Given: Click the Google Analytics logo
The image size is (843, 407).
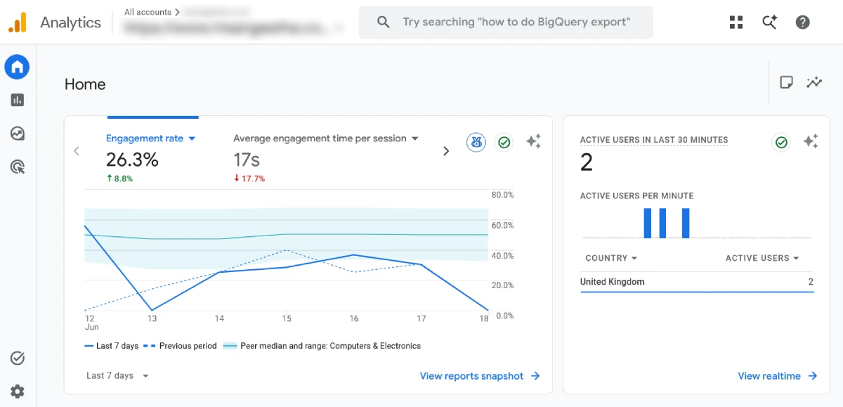Looking at the screenshot, I should 18,22.
